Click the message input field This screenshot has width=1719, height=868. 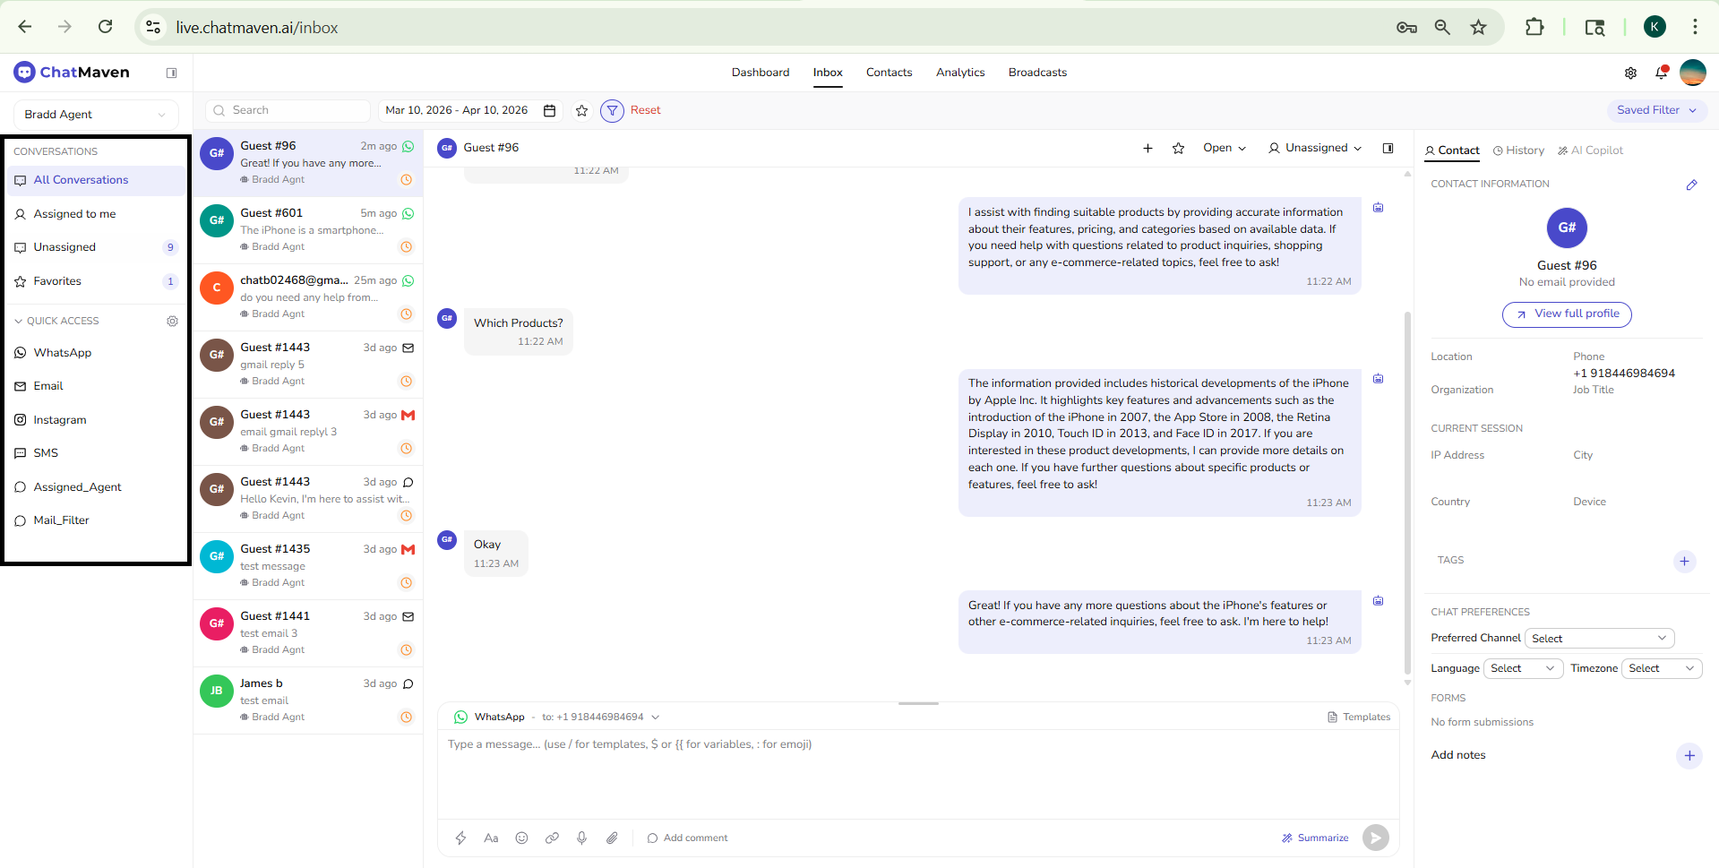point(917,770)
